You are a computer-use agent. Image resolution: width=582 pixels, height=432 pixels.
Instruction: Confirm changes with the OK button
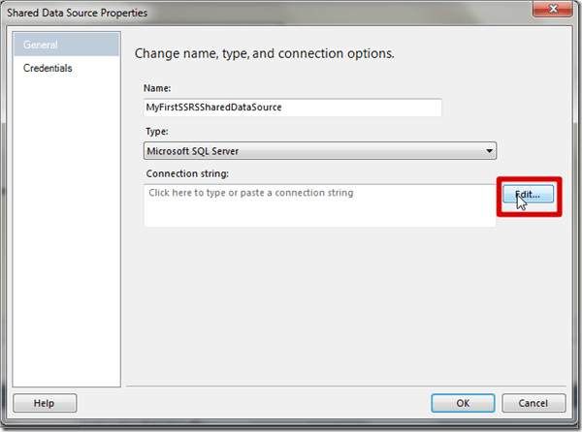click(463, 403)
